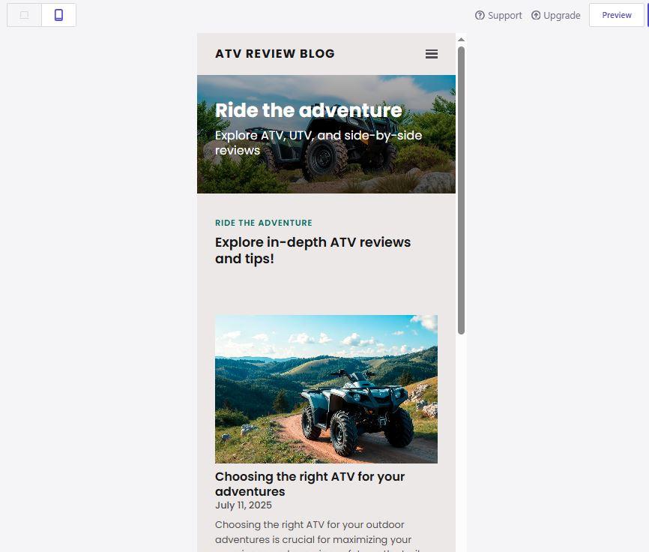Screen dimensions: 649x552
Task: Open 'Choosing the right ATV' post title
Action: coord(310,484)
